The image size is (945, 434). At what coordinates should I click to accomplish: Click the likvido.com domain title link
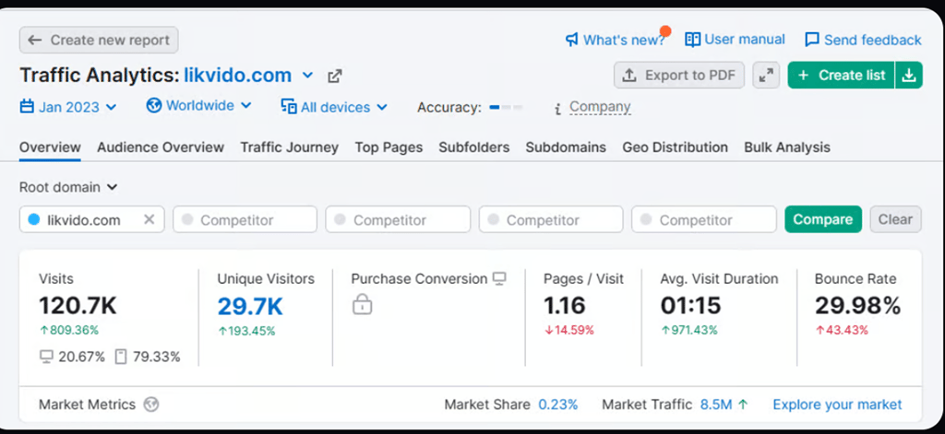click(237, 76)
